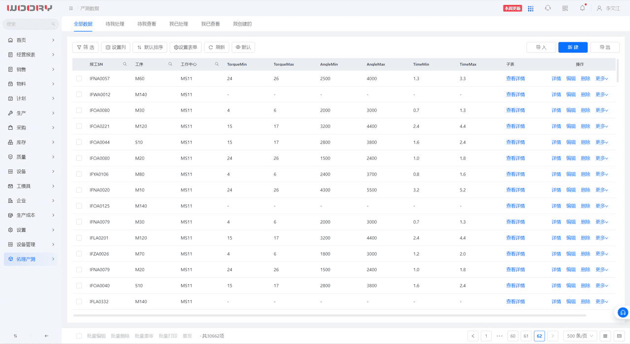This screenshot has width=630, height=344.
Task: Switch to the 我创建的 tab
Action: point(242,24)
